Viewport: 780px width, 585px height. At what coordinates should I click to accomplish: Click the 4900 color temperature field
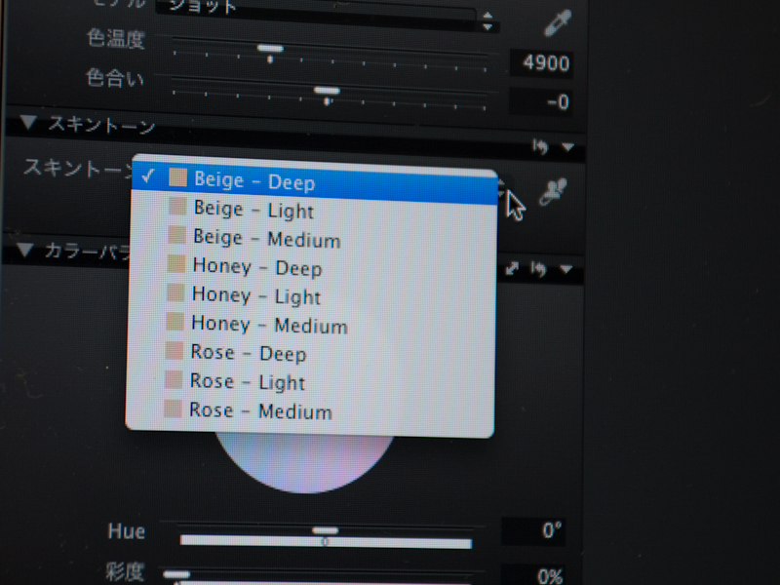click(x=541, y=63)
